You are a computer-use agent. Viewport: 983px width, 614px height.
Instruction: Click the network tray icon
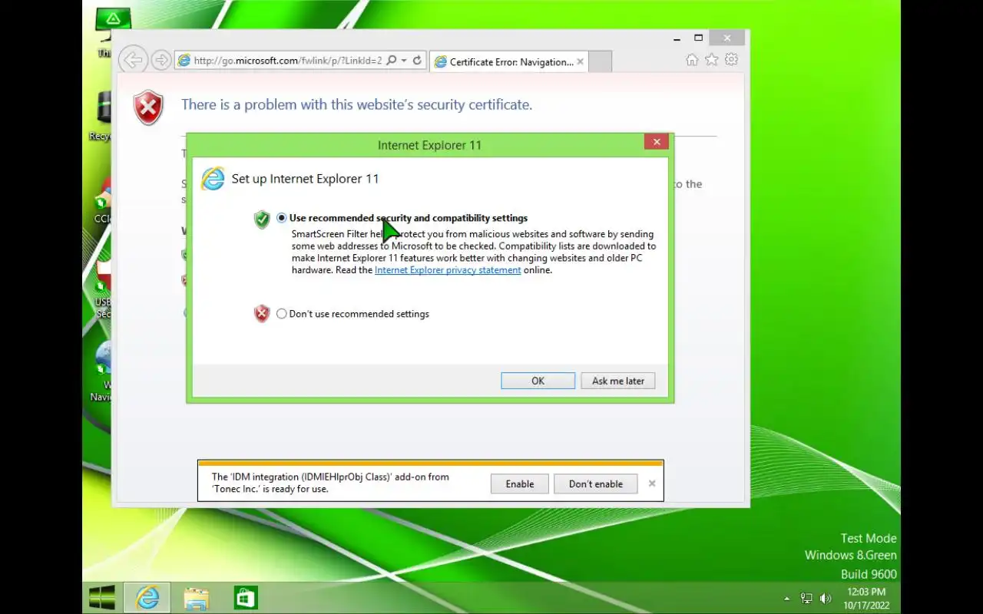point(806,599)
